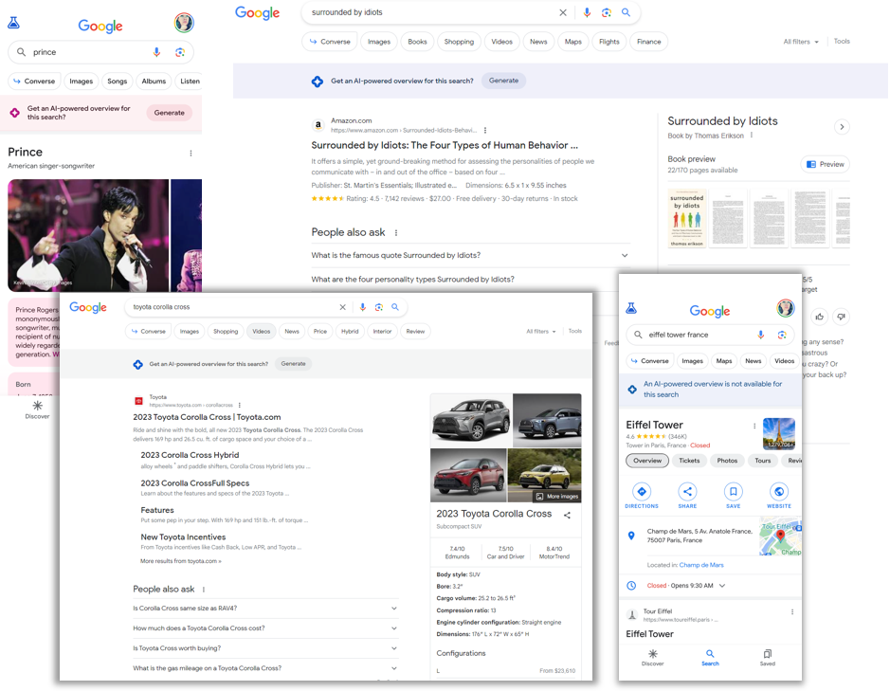Click microphone icon in eiffel tower search box
The height and width of the screenshot is (691, 890).
pyautogui.click(x=760, y=335)
